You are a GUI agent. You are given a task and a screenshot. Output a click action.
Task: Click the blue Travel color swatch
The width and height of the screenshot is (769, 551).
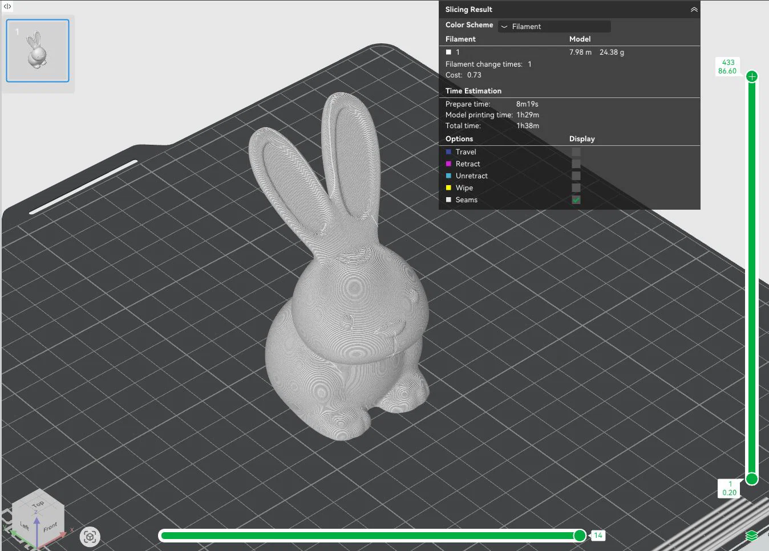[x=448, y=152]
